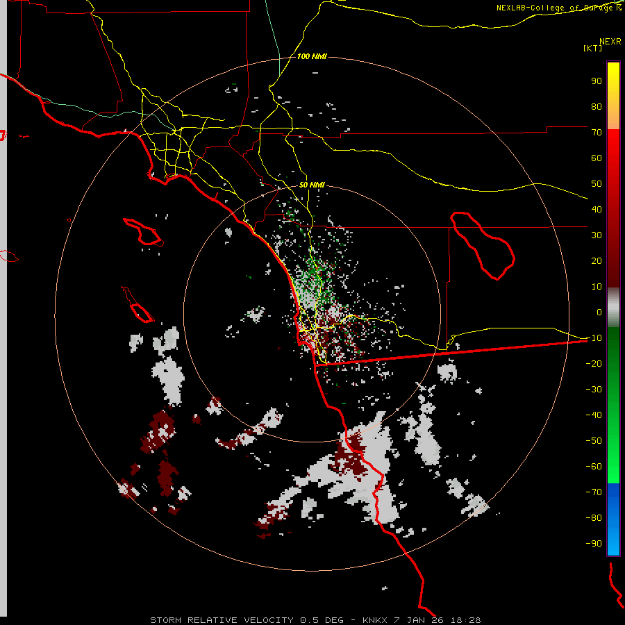This screenshot has width=625, height=625.
Task: Click the 40 value on the velocity scale
Action: [x=597, y=210]
